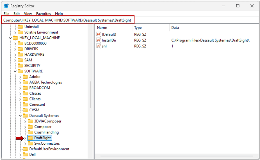This screenshot has width=260, height=160.
Task: Click the tree pane vertical scrollbar
Action: pos(90,95)
